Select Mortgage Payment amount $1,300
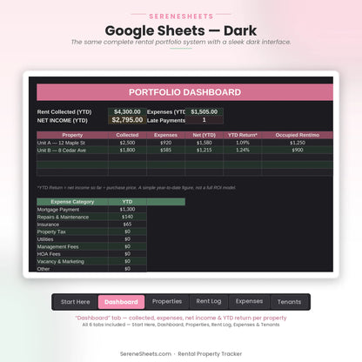Screen dimensions: 362x362 [127, 210]
